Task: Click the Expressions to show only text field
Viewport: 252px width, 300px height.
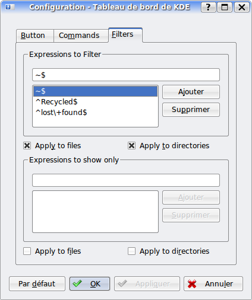Action: pyautogui.click(x=126, y=180)
